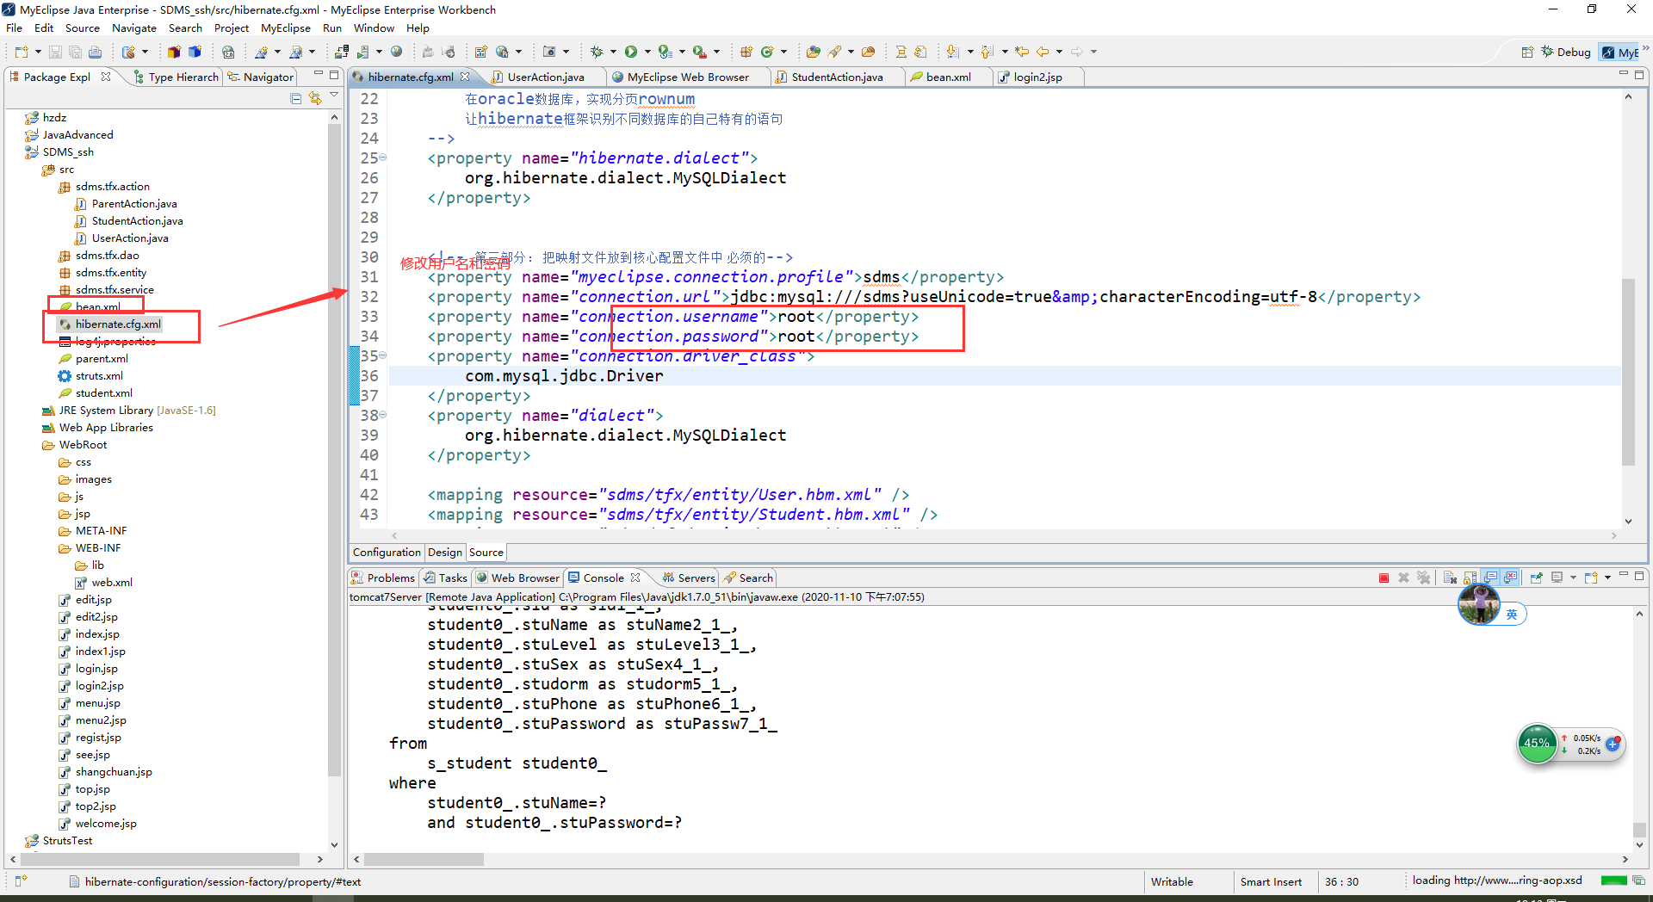Click the Open Perspective icon
Image resolution: width=1653 pixels, height=902 pixels.
click(x=1527, y=52)
